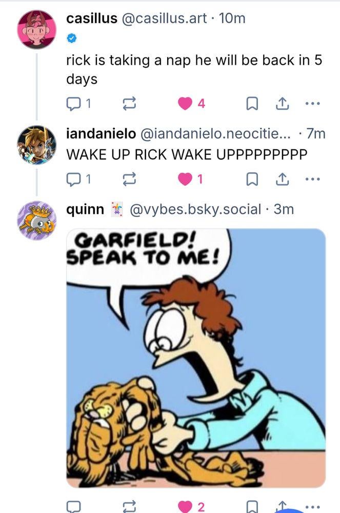Enlarge the Garfield comic image
The image size is (340, 513).
tap(196, 358)
